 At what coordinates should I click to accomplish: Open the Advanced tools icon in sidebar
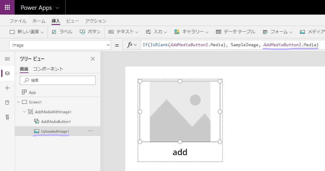[x=7, y=117]
